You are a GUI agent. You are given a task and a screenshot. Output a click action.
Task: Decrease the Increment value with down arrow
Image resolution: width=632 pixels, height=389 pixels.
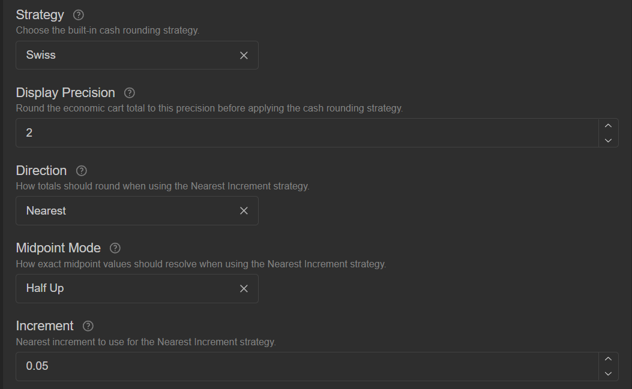(x=608, y=373)
